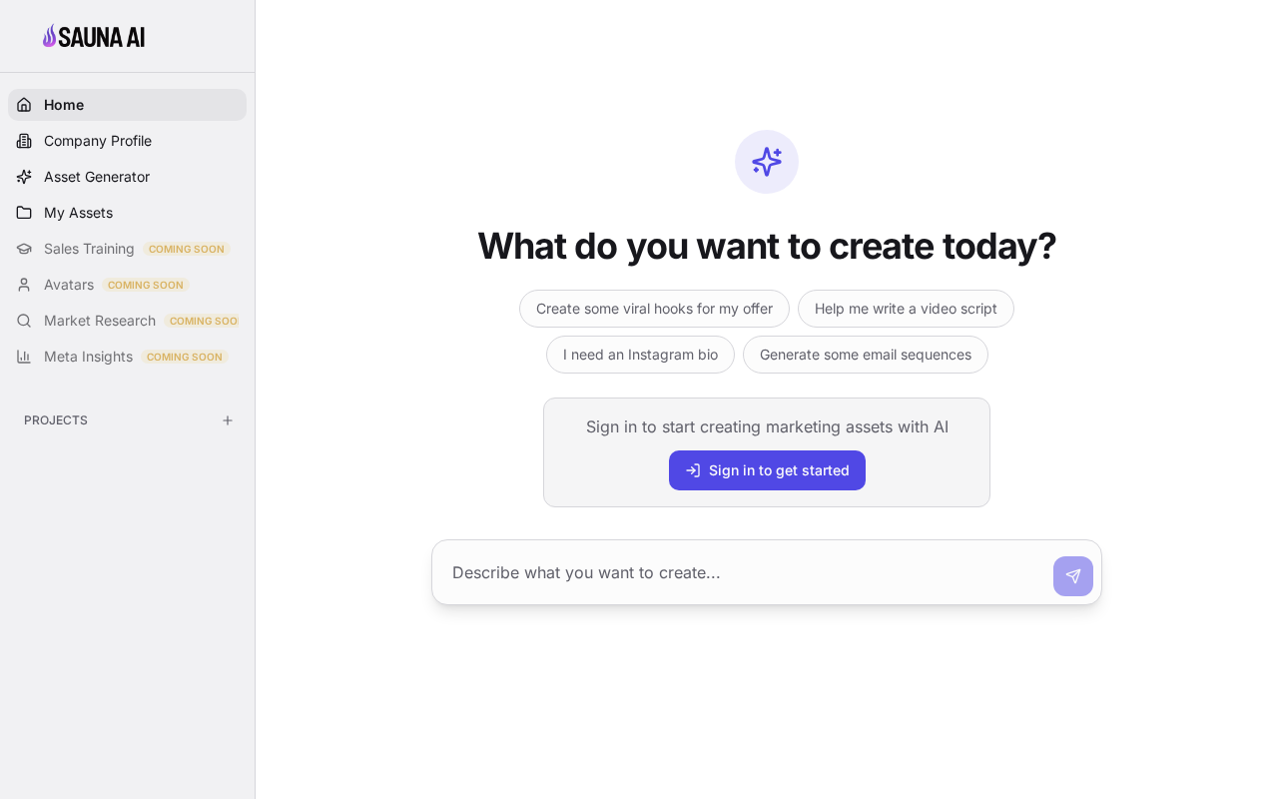Go to My Assets in sidebar
Screen dimensions: 1278x799
(78, 213)
